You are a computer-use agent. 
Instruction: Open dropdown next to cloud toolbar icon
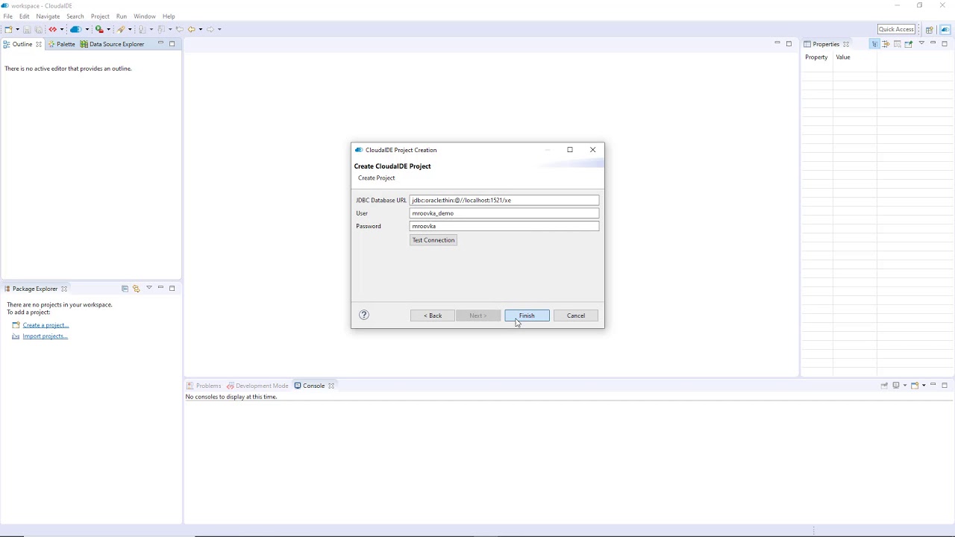point(87,29)
